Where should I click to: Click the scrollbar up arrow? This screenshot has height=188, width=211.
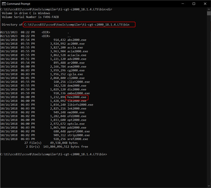click(x=209, y=9)
